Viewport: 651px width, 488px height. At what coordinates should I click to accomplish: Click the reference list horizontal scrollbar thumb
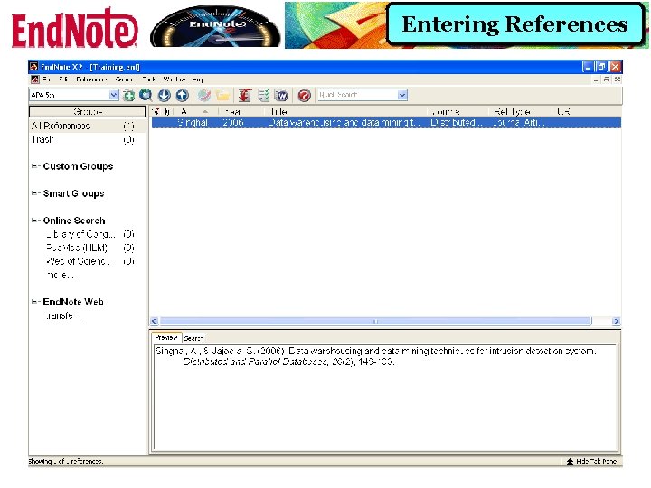click(x=375, y=321)
